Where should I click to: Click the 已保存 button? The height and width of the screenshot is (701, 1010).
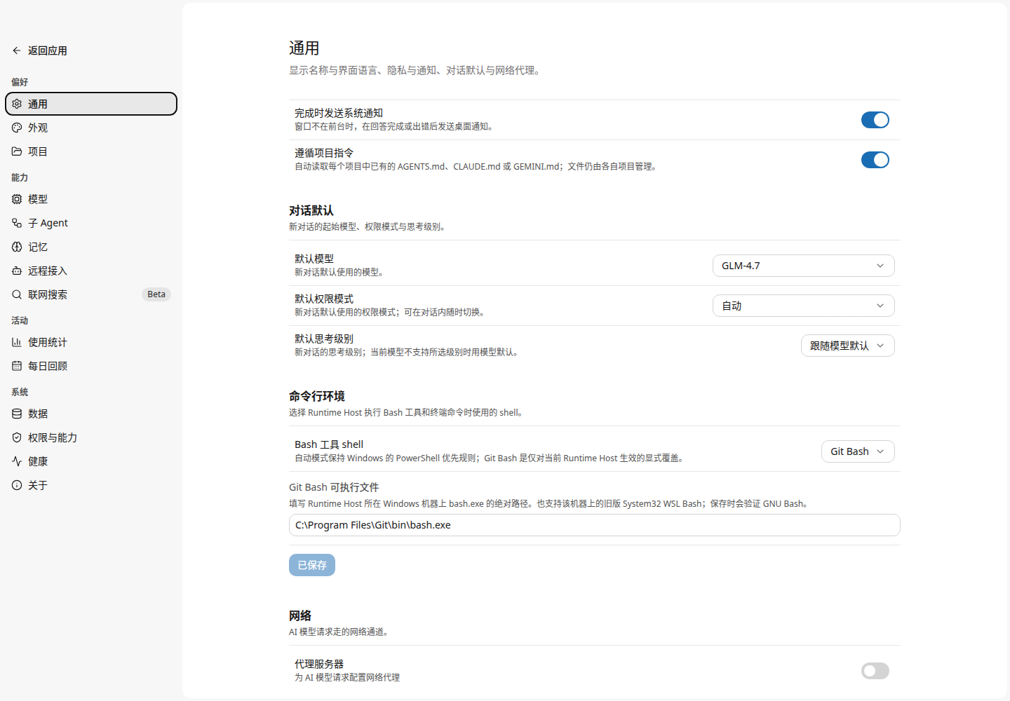pyautogui.click(x=312, y=565)
